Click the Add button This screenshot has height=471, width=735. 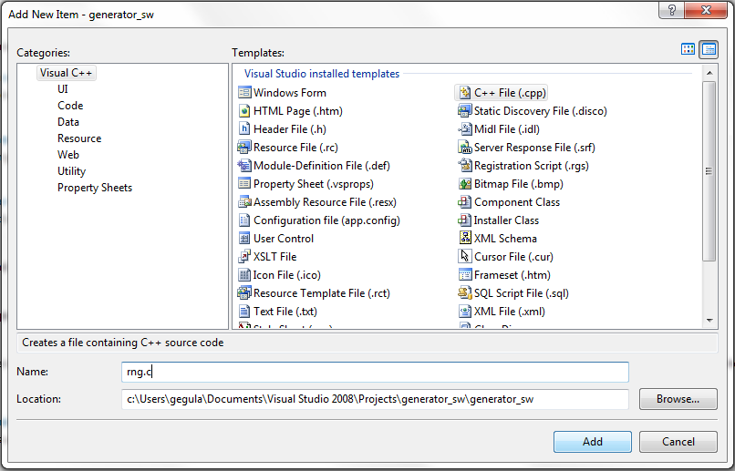(x=593, y=442)
